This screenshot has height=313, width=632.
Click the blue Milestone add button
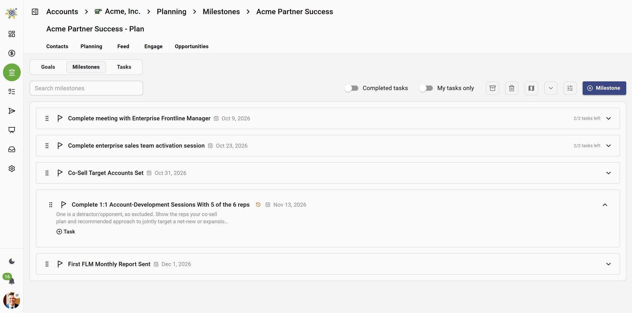pos(604,88)
